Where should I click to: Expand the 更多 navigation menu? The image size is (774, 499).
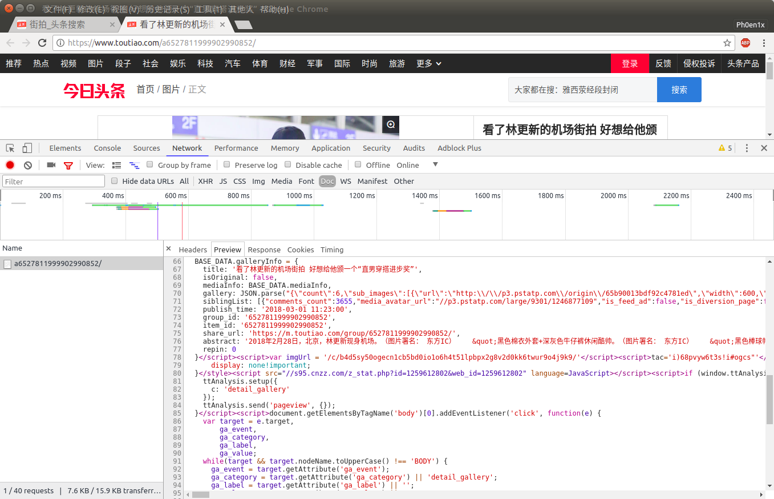click(x=429, y=63)
